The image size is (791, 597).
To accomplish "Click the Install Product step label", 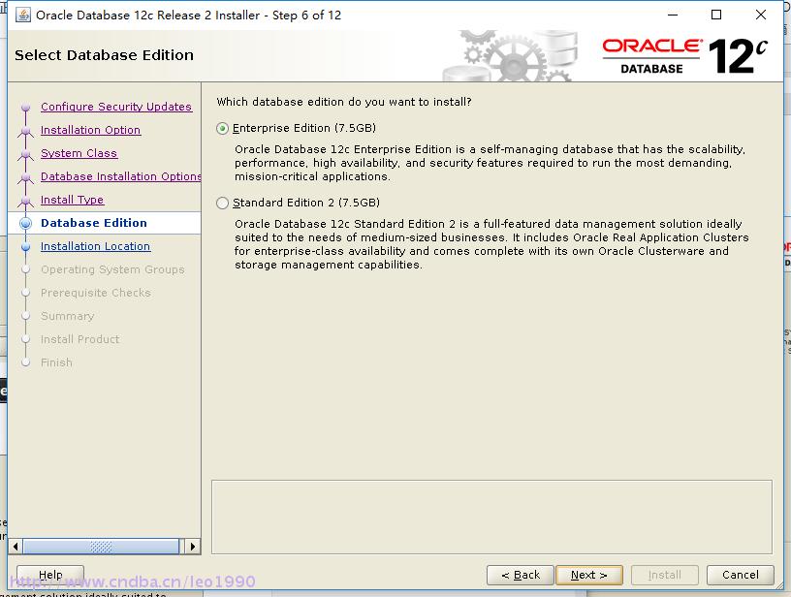I will point(79,339).
